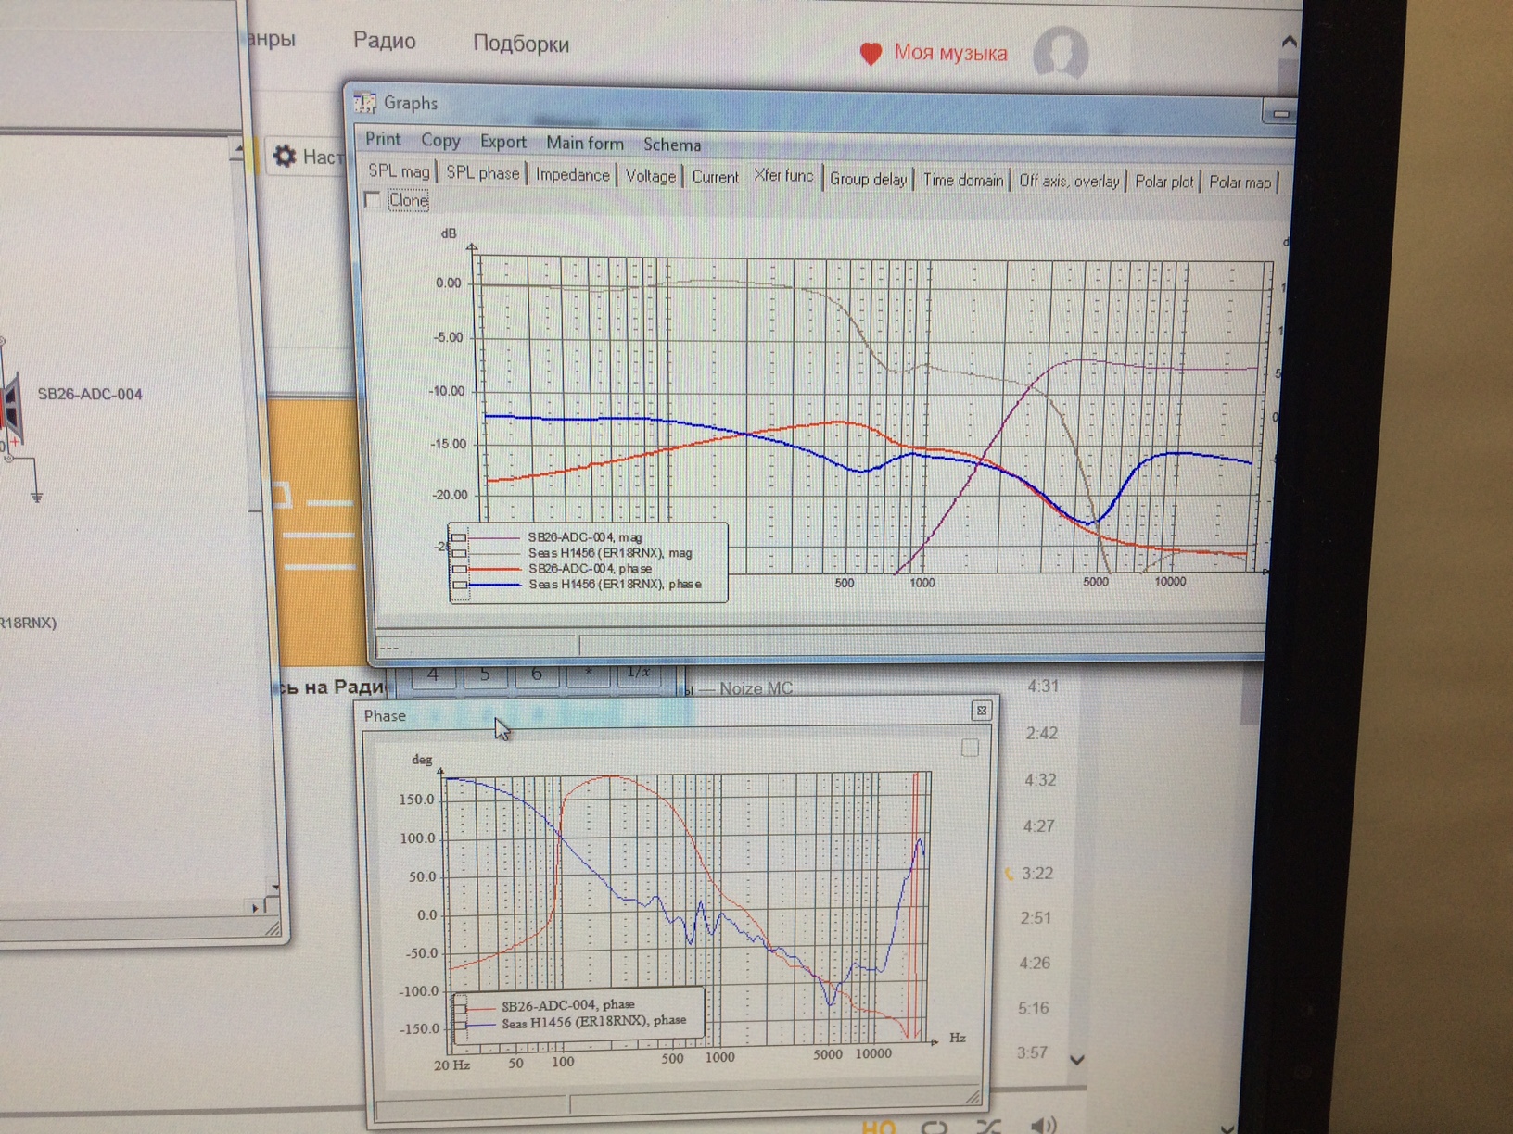Click the Graphs window title icon
This screenshot has width=1513, height=1134.
[364, 102]
